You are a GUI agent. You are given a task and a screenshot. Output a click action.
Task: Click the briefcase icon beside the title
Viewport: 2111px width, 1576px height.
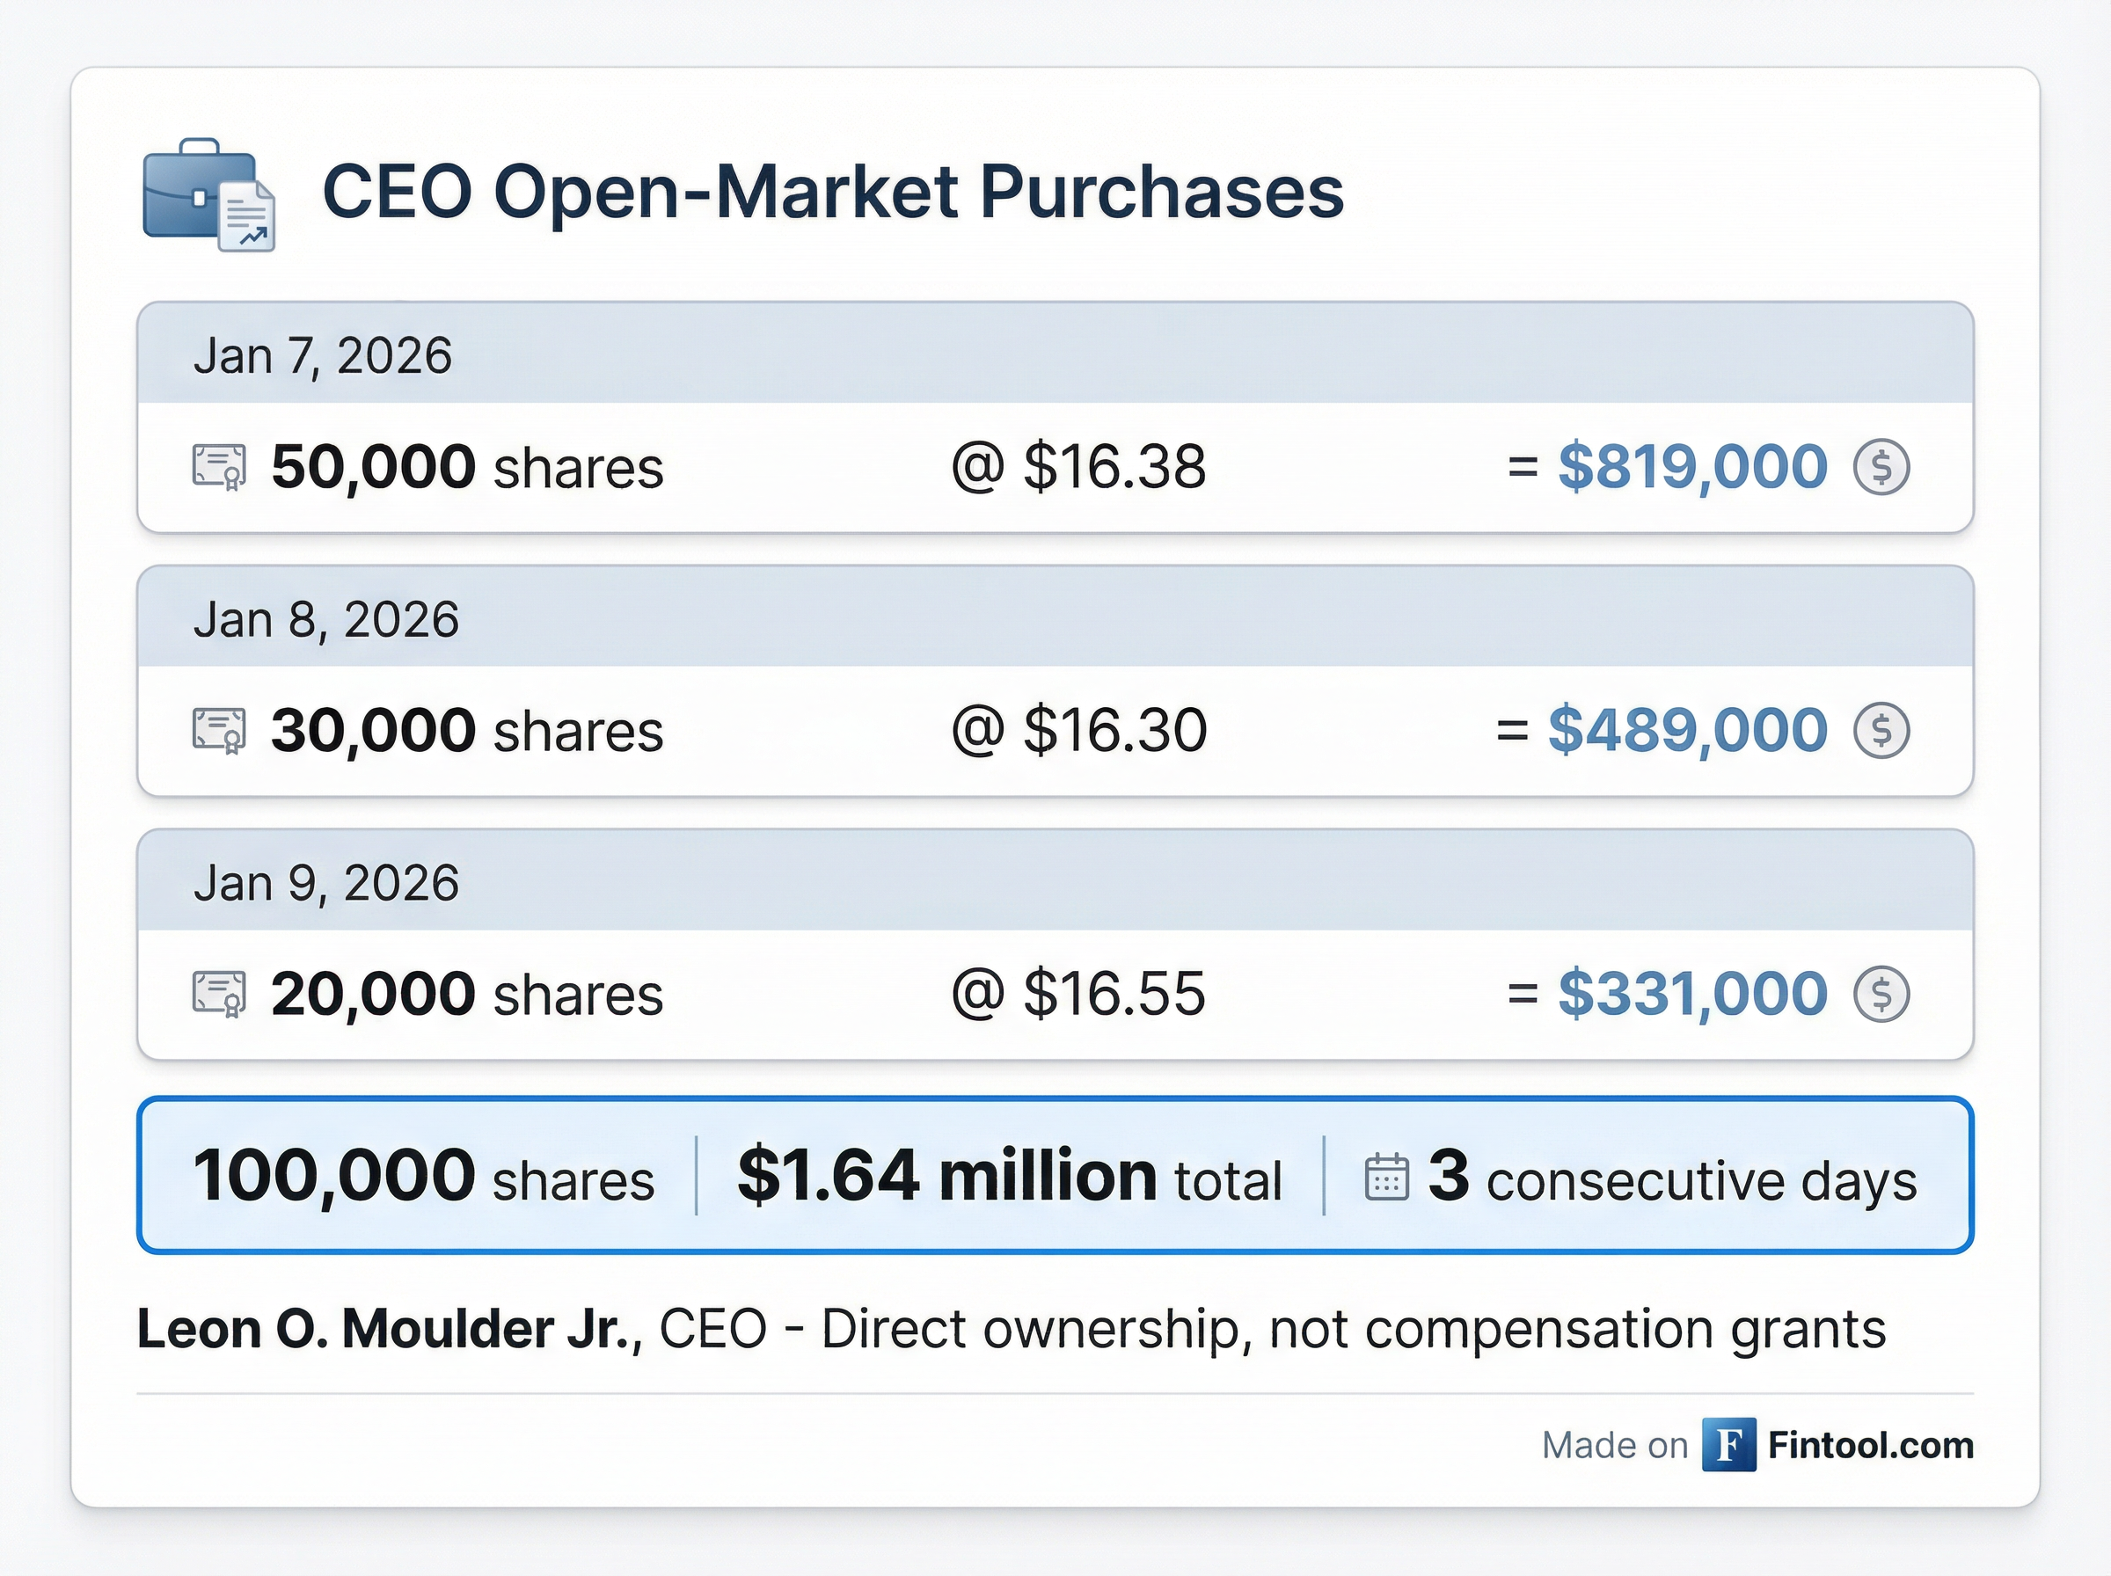208,194
